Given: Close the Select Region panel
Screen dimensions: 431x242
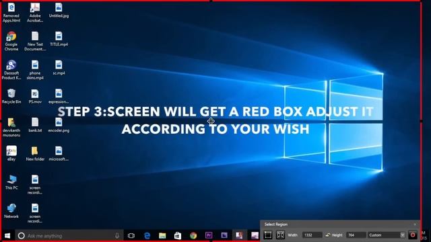Looking at the screenshot, I should [x=415, y=225].
